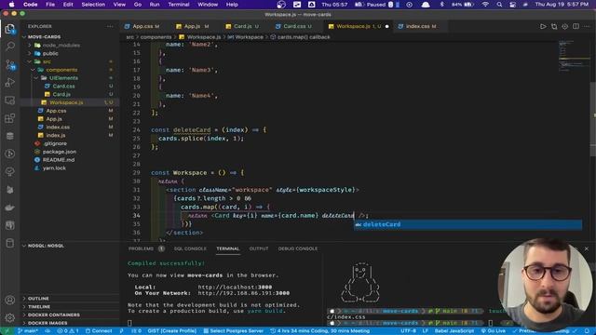This screenshot has height=335, width=596.
Task: Collapse the UIElements folder
Action: [63, 78]
